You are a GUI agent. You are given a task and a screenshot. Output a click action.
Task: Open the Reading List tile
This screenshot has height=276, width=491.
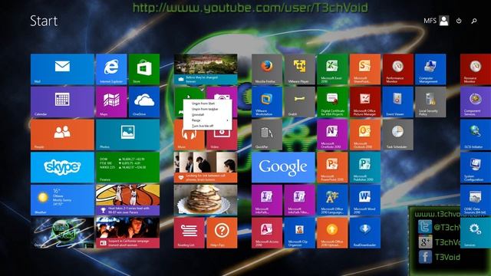click(189, 233)
